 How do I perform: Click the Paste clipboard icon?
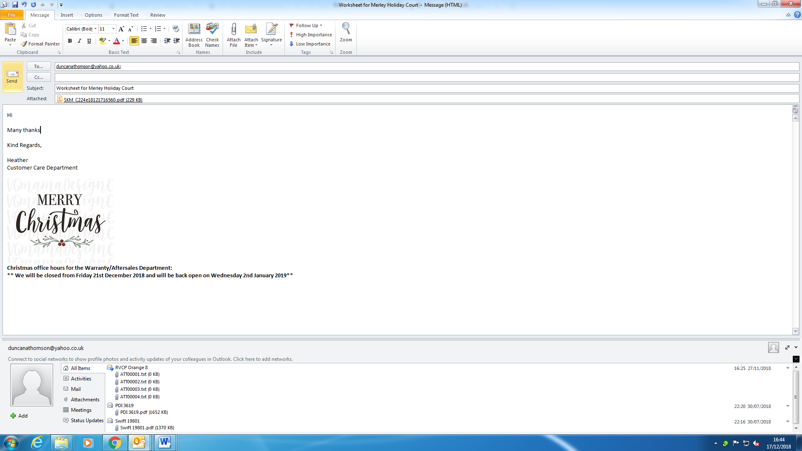pos(10,29)
